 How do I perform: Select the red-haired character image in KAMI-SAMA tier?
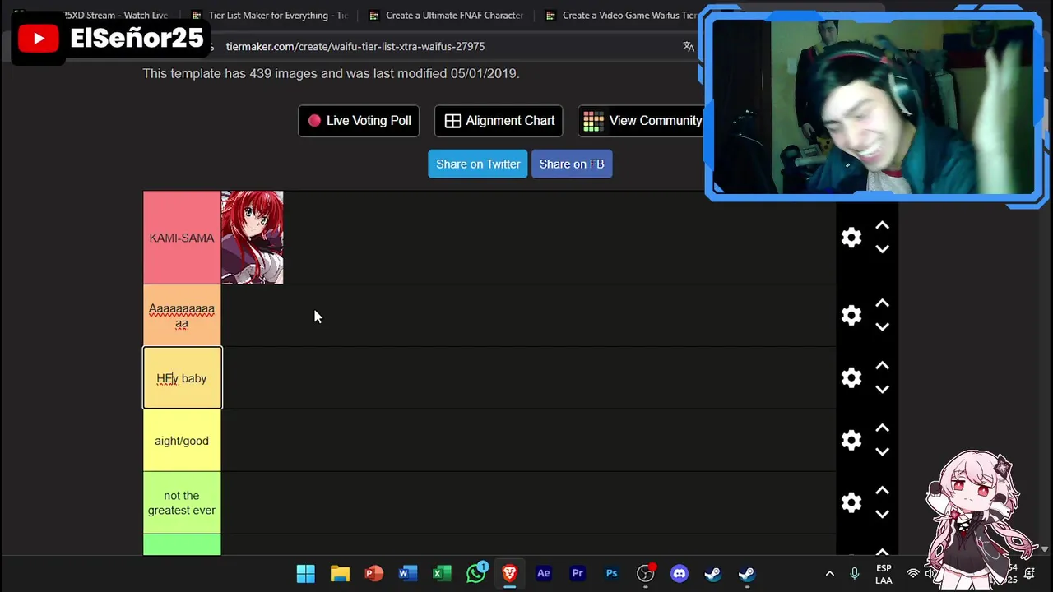pos(252,238)
